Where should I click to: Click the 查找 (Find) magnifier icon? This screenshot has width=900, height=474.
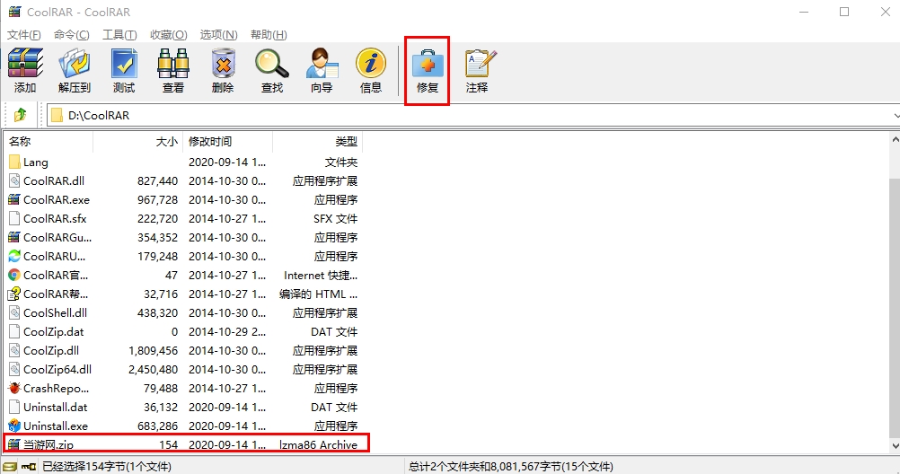[x=272, y=63]
